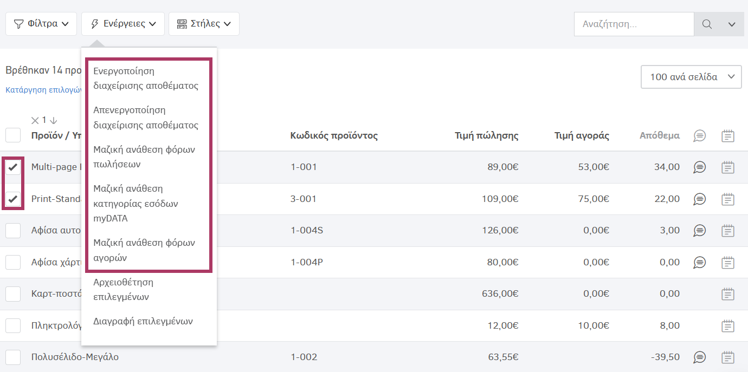Check the Πολυσέλιδο-Μεγάλο row checkbox
Viewport: 748px width, 372px height.
(13, 357)
